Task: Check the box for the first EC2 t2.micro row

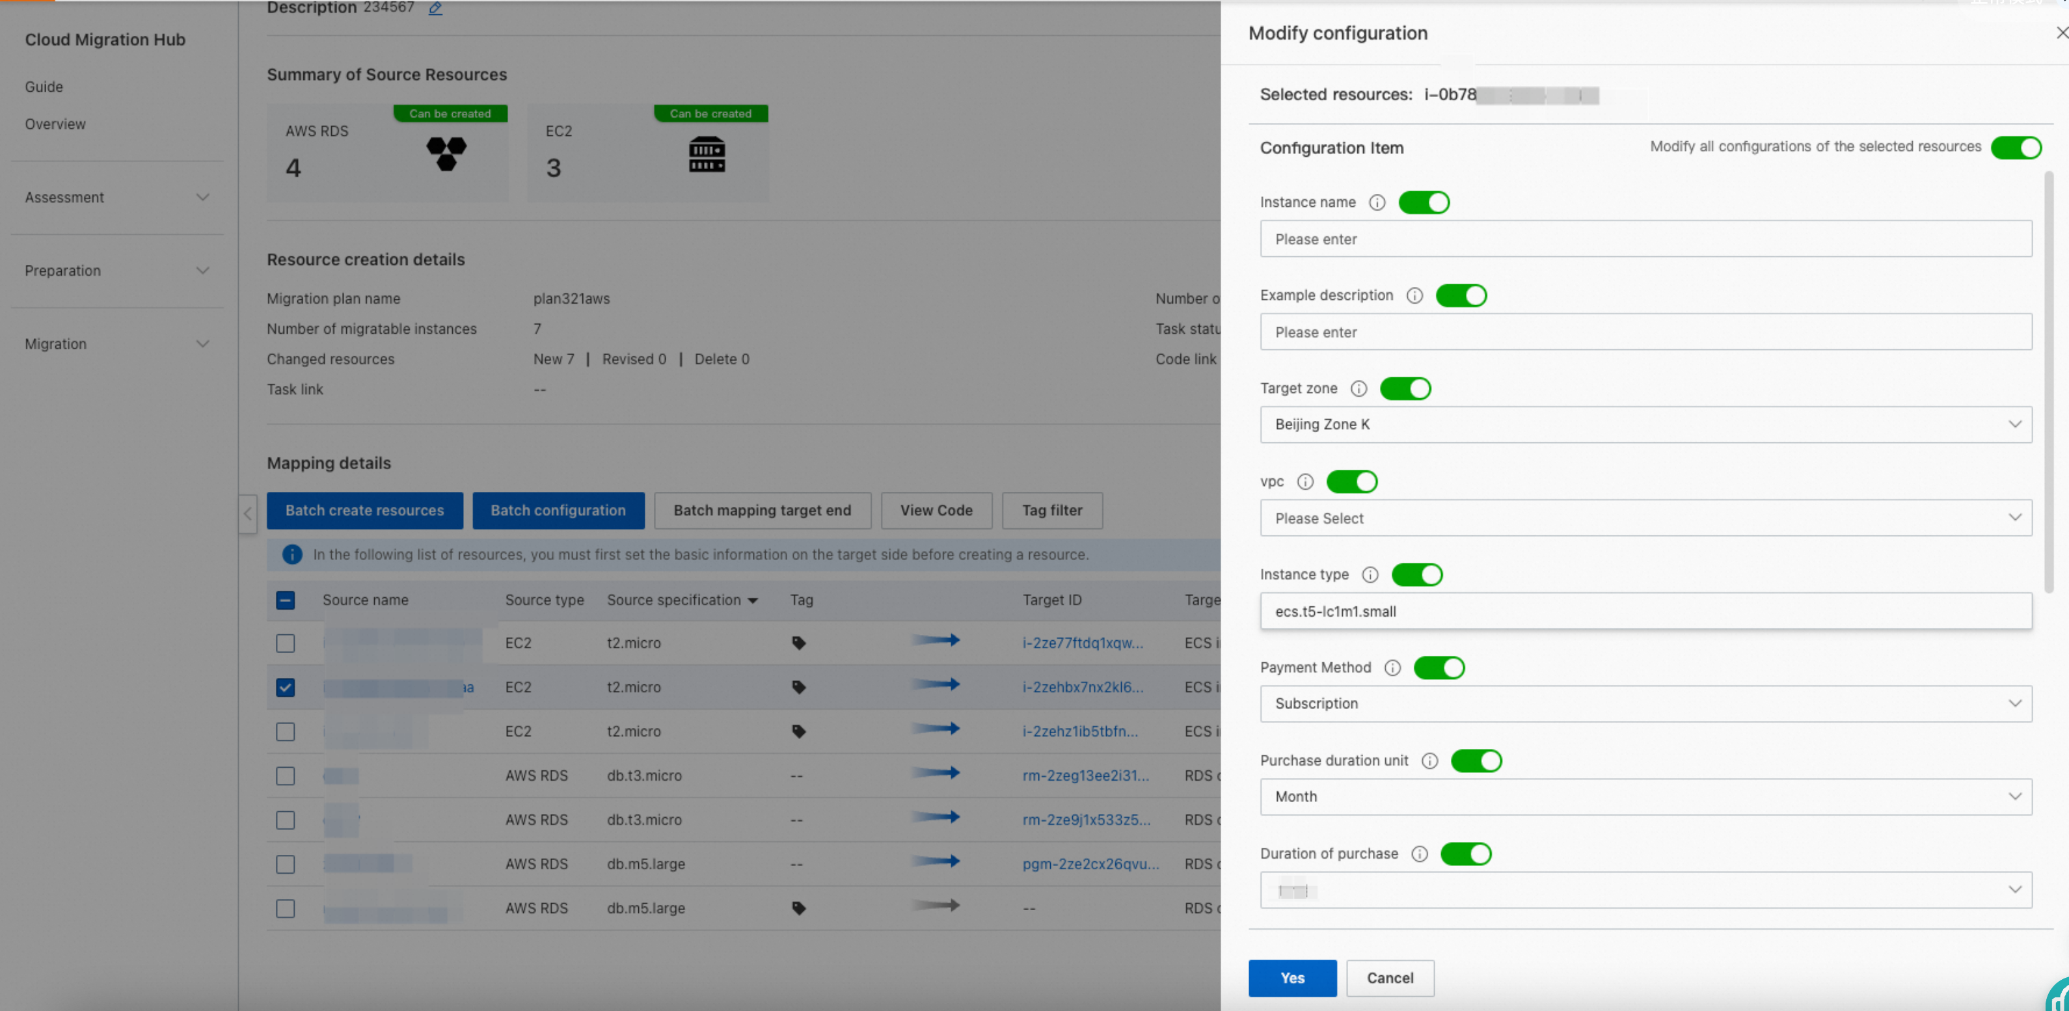Action: point(285,643)
